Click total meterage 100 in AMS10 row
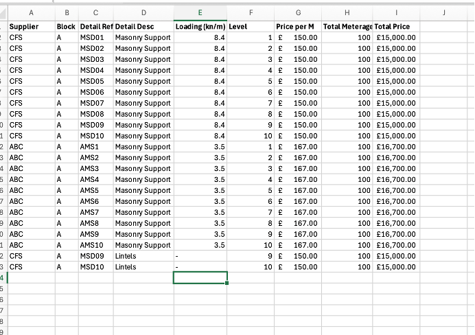Image resolution: width=475 pixels, height=335 pixels. 347,245
